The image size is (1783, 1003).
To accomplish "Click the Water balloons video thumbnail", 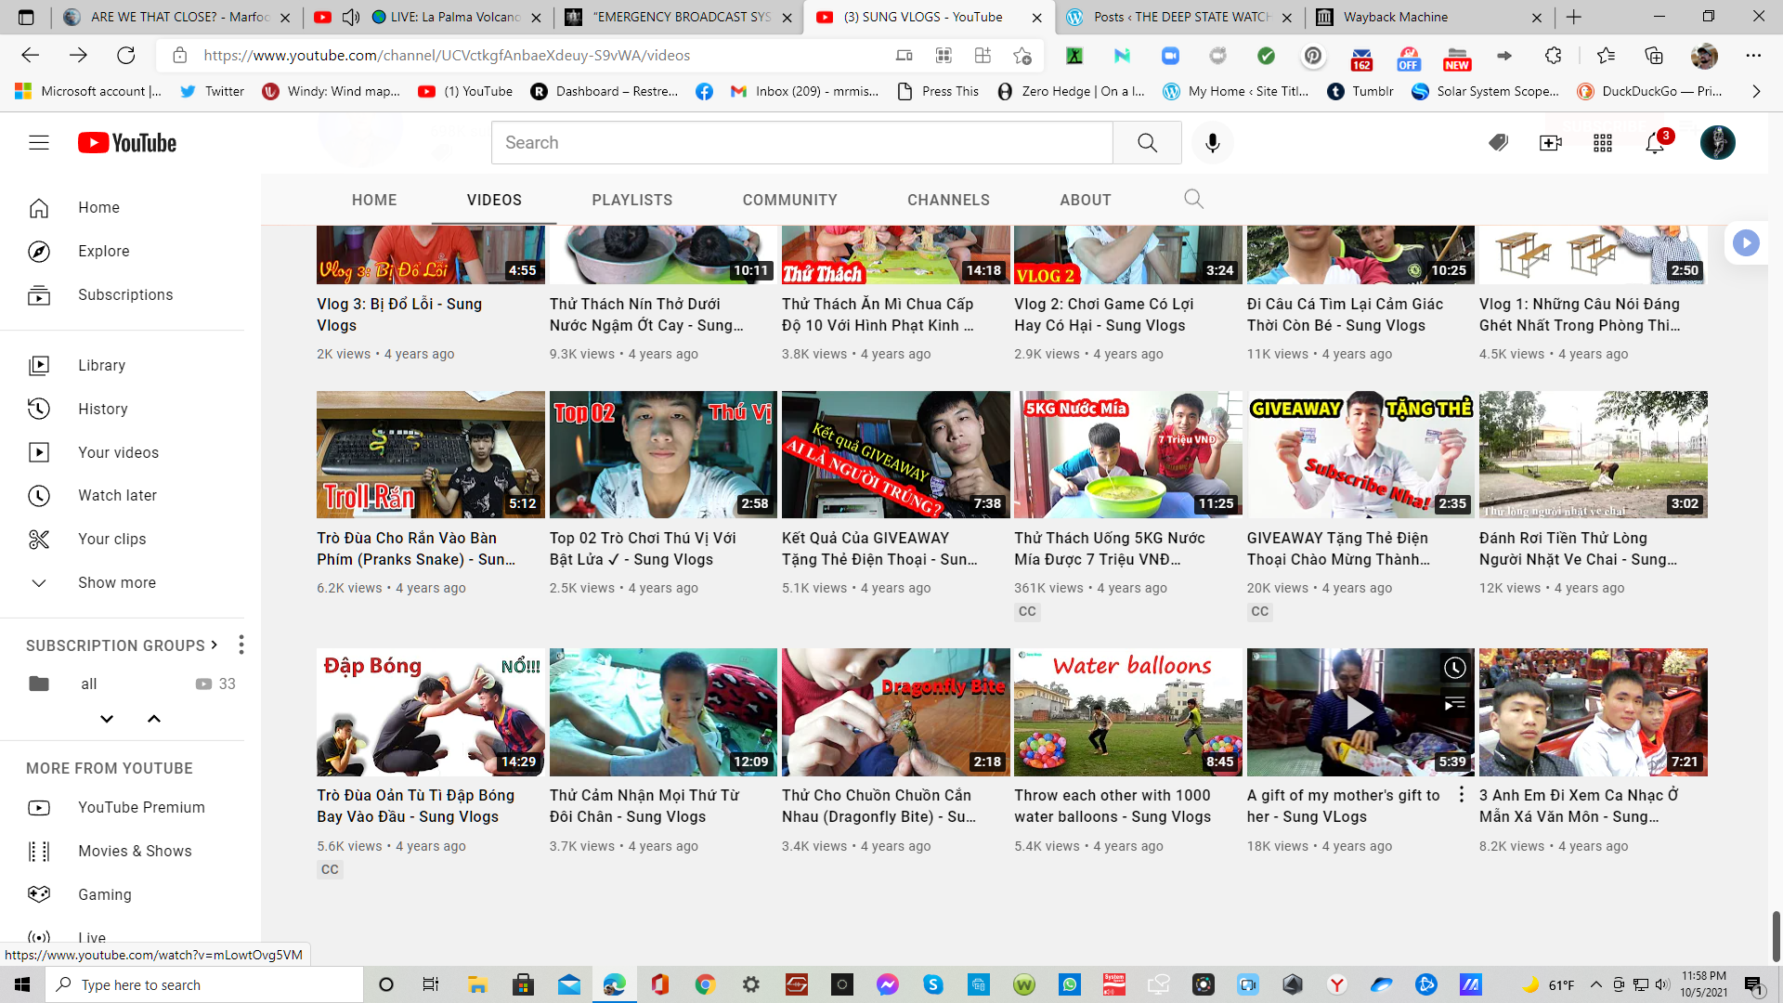I will (1127, 712).
